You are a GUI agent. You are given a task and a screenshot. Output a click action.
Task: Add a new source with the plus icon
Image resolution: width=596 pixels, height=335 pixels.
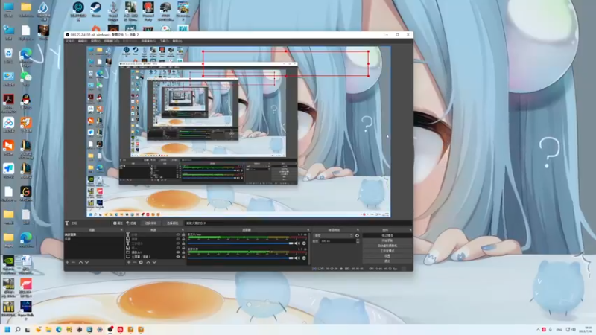(128, 262)
